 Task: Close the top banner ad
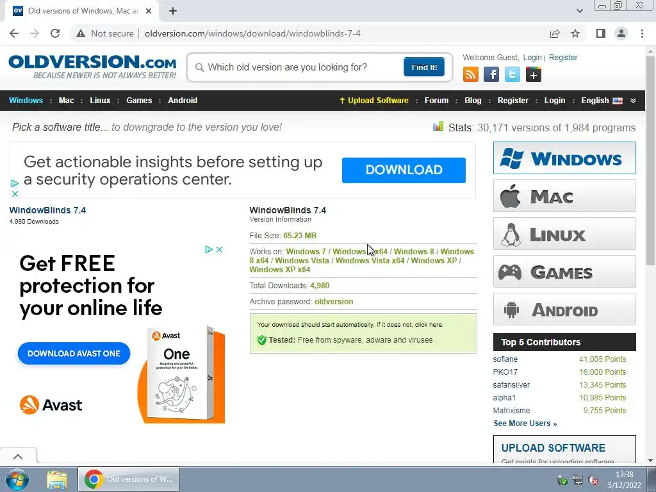[x=15, y=193]
